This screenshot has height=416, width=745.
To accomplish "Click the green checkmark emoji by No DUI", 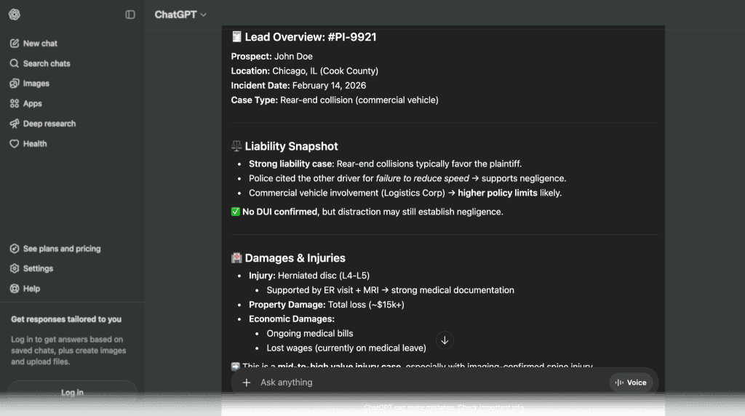I will 235,212.
